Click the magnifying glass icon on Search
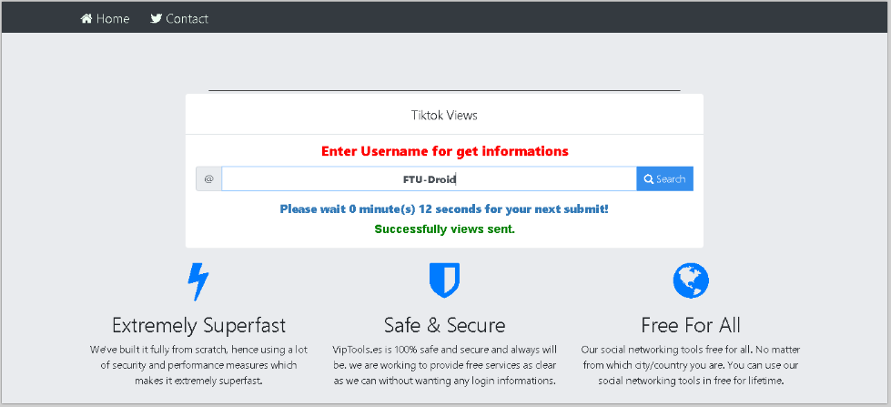 [x=649, y=179]
